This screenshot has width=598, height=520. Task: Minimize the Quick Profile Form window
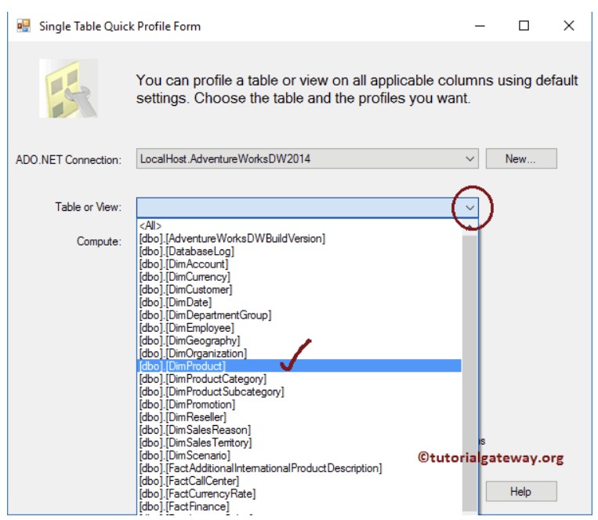point(480,26)
